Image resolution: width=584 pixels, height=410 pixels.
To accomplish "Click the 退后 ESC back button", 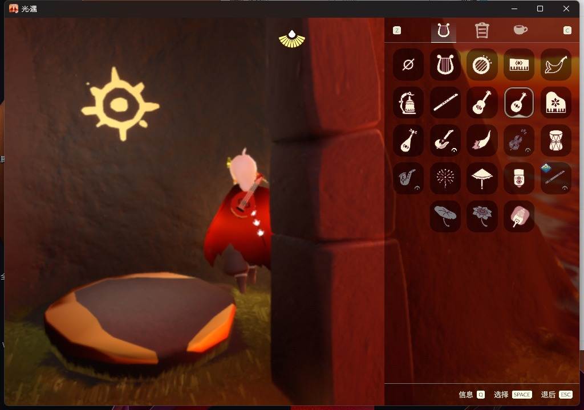I will [x=557, y=395].
